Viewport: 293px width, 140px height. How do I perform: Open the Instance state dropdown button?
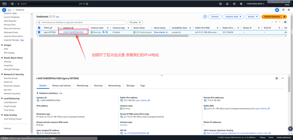tap(233, 17)
